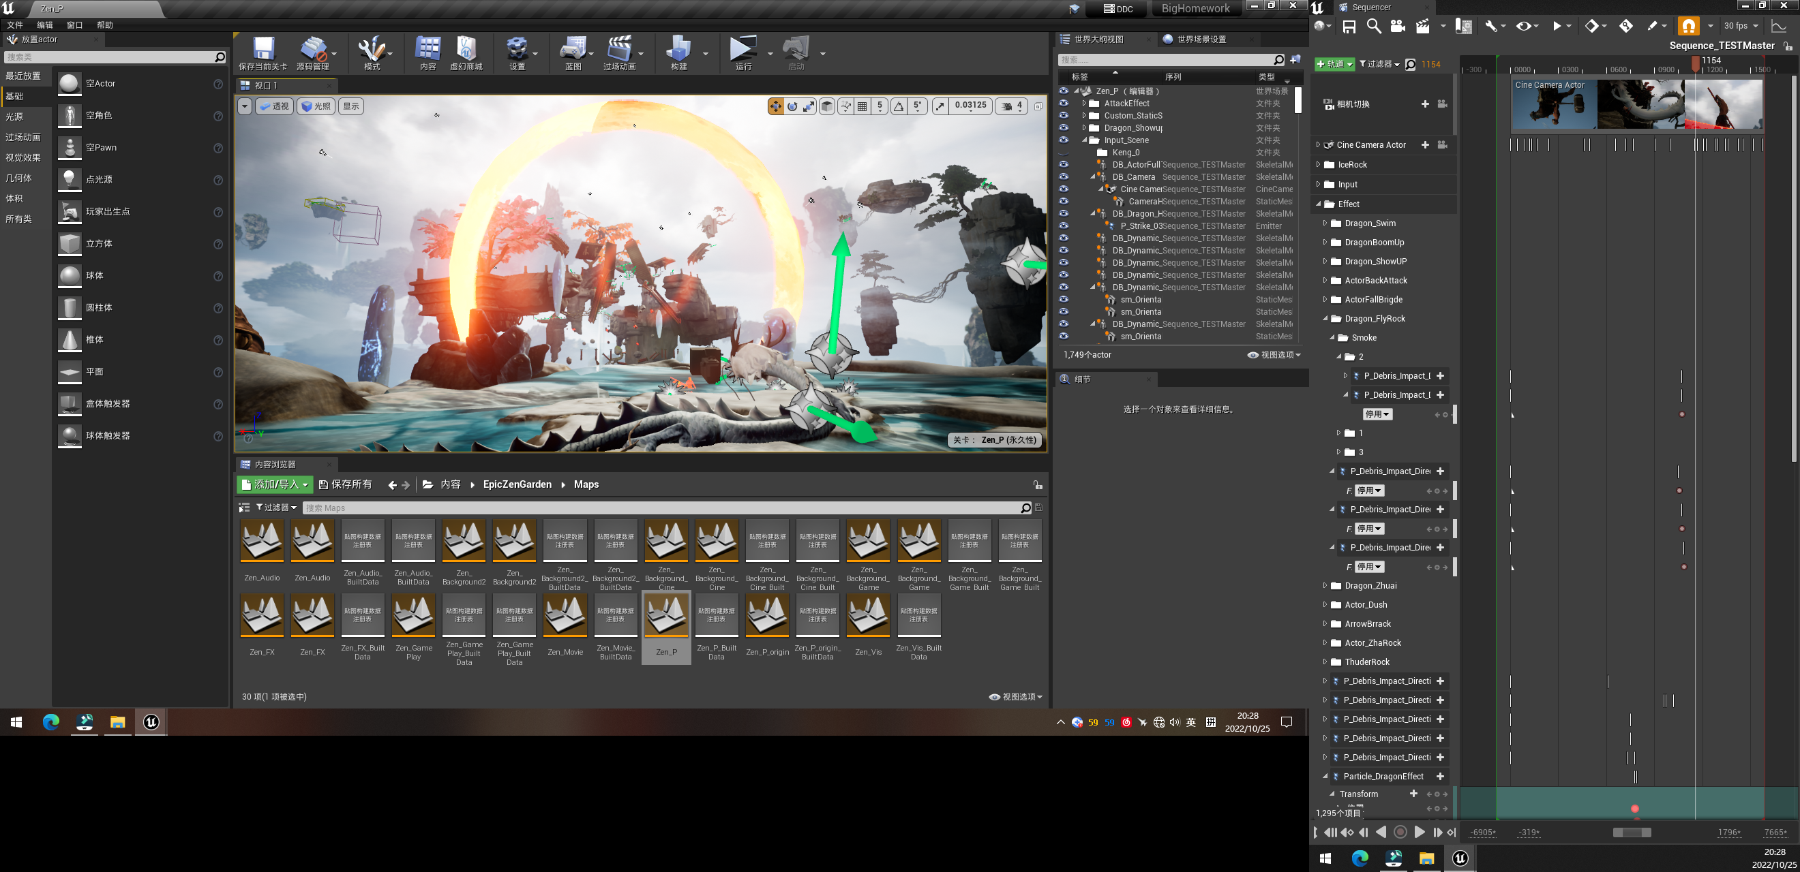Click the Sequencer wrench actions icon

point(1490,27)
